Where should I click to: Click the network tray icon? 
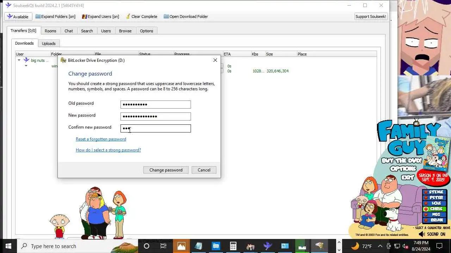pyautogui.click(x=397, y=246)
